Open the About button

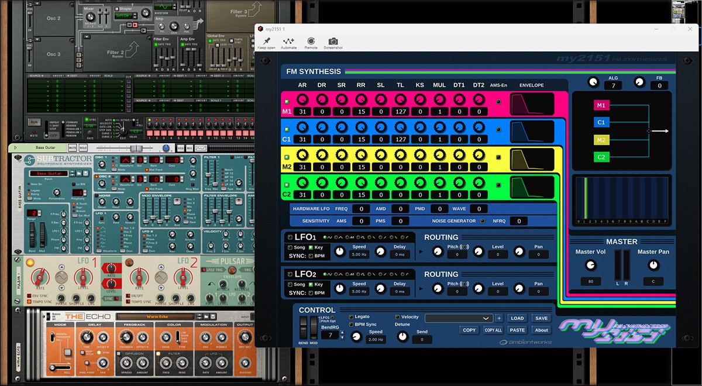point(541,330)
